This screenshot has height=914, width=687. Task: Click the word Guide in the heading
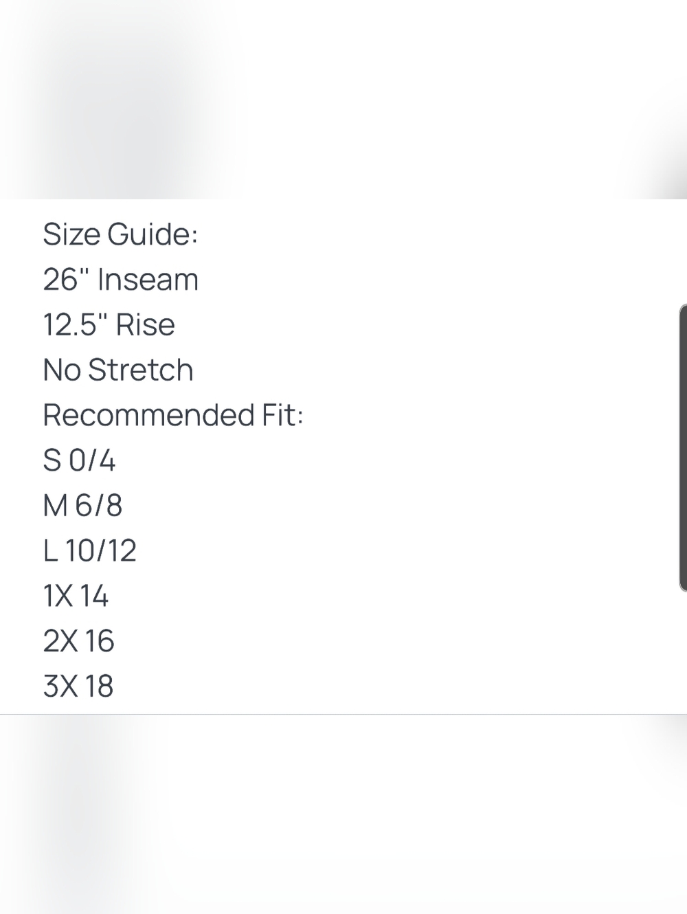tap(153, 234)
